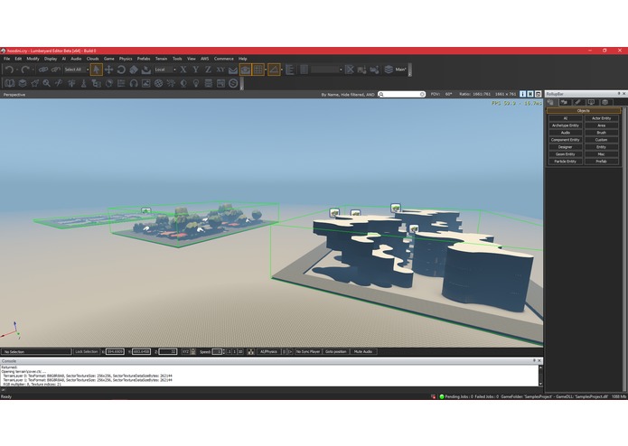Click the Component Entity button
Image resolution: width=628 pixels, height=446 pixels.
pos(565,140)
